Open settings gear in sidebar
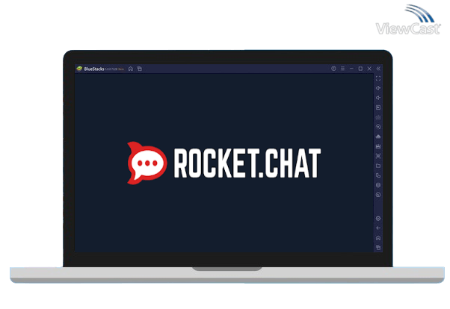Viewport: 450px width, 309px height. tap(378, 219)
